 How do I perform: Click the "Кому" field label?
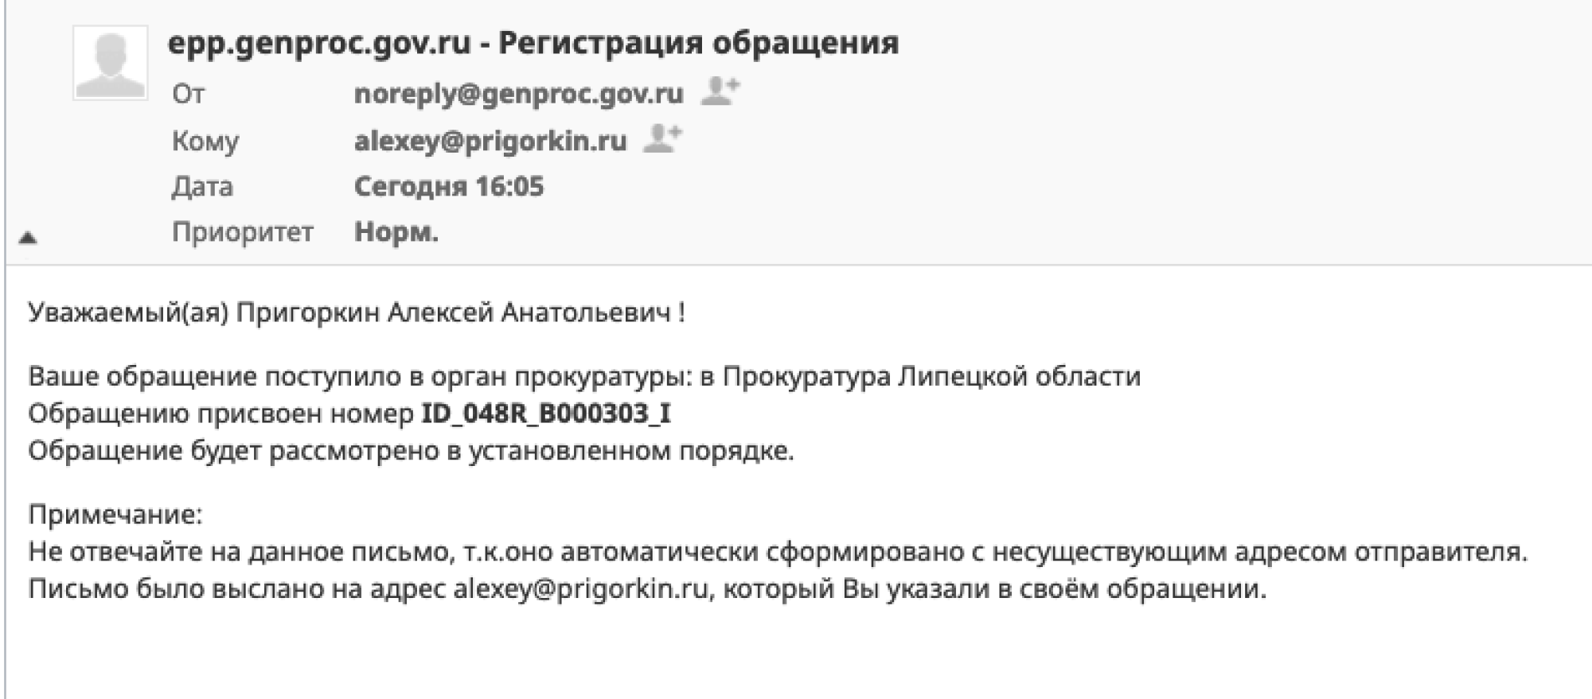pyautogui.click(x=205, y=141)
